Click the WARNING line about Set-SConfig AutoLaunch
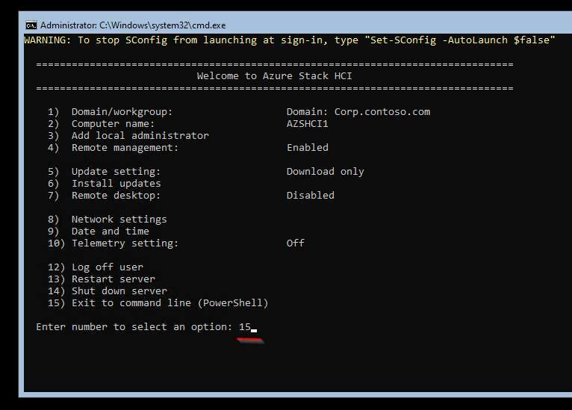The height and width of the screenshot is (410, 572). pos(289,40)
